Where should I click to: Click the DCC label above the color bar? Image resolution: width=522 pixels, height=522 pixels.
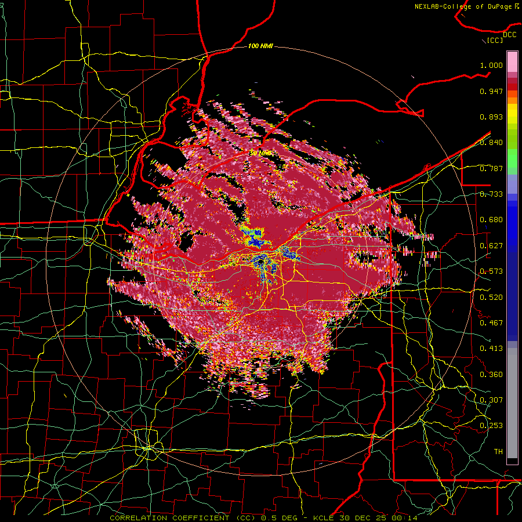point(509,35)
